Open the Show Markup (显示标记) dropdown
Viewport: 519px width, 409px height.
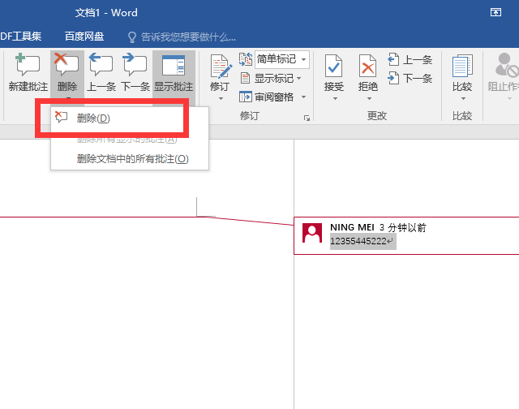coord(271,79)
